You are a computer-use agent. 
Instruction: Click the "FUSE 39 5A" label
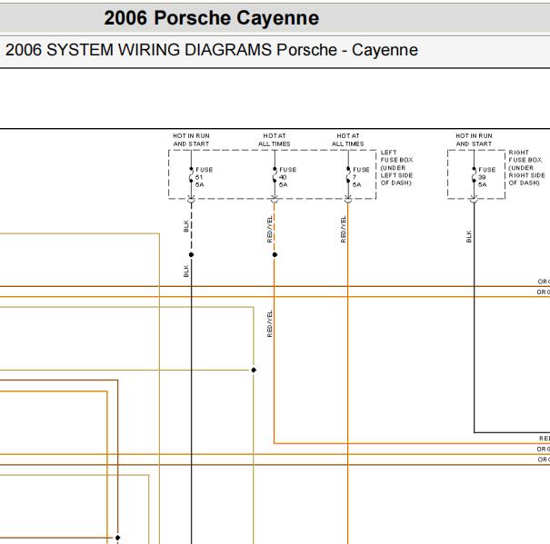[487, 177]
